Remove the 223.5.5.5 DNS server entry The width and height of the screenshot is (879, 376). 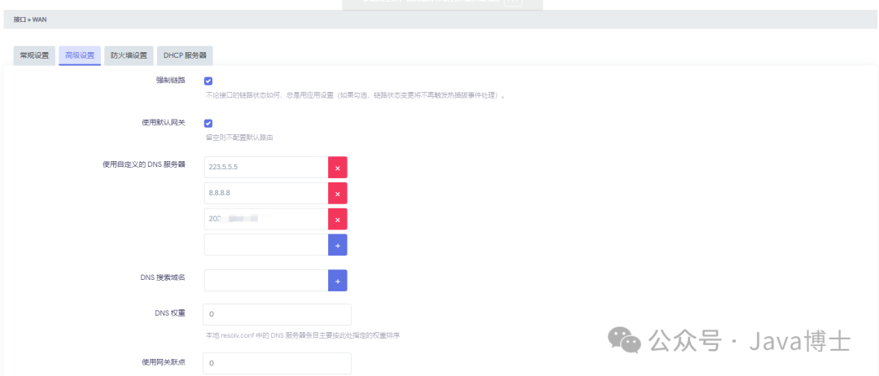(337, 167)
